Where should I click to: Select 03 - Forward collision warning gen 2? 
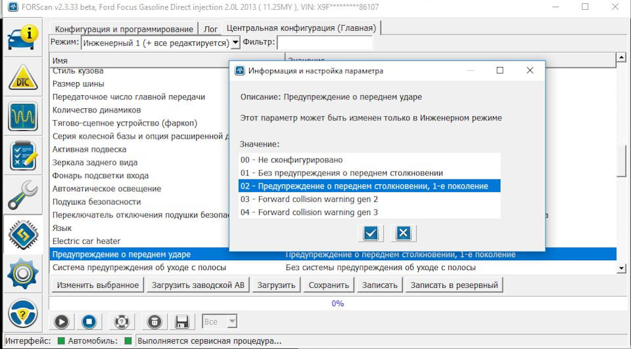369,199
